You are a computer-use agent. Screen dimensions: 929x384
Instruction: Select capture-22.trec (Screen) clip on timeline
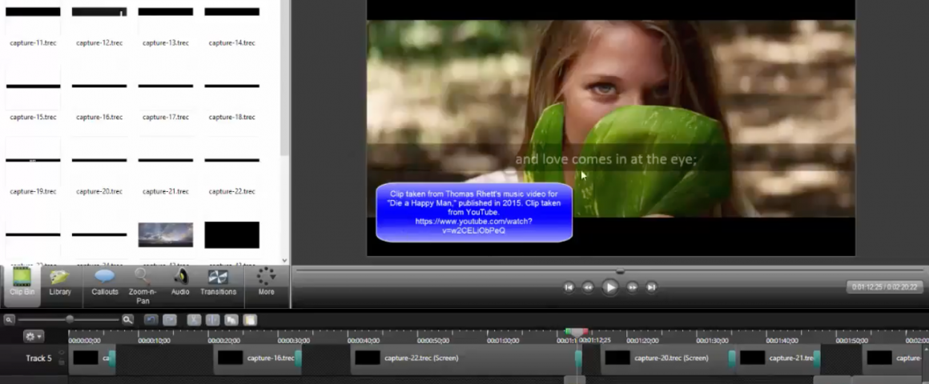point(465,358)
